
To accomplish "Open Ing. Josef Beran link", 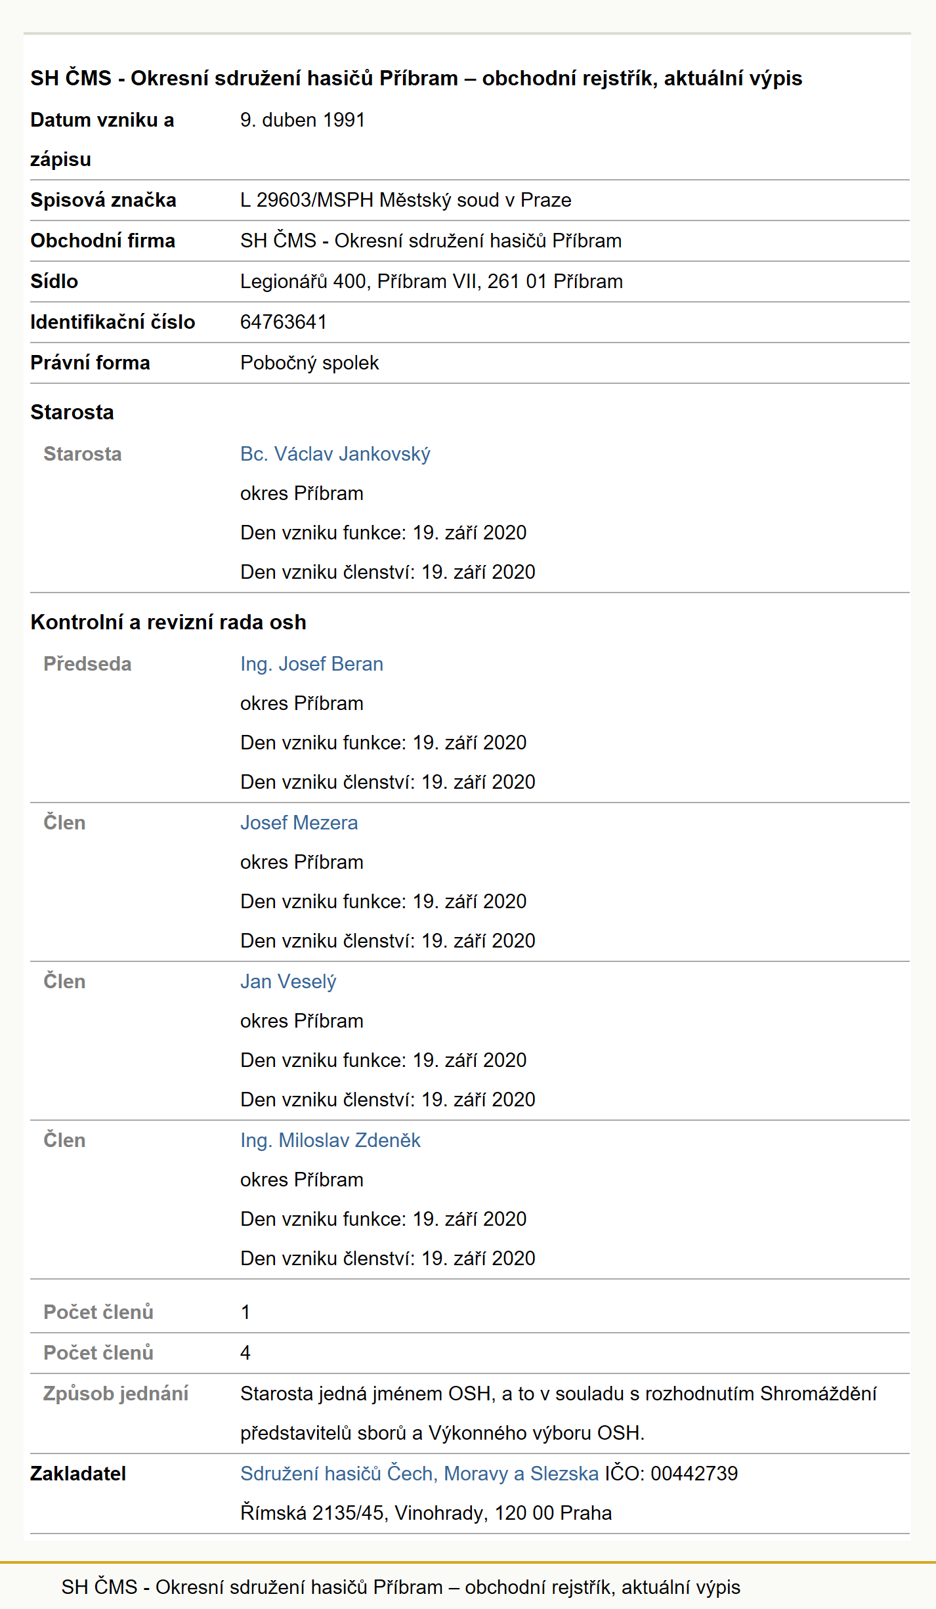I will click(x=311, y=664).
